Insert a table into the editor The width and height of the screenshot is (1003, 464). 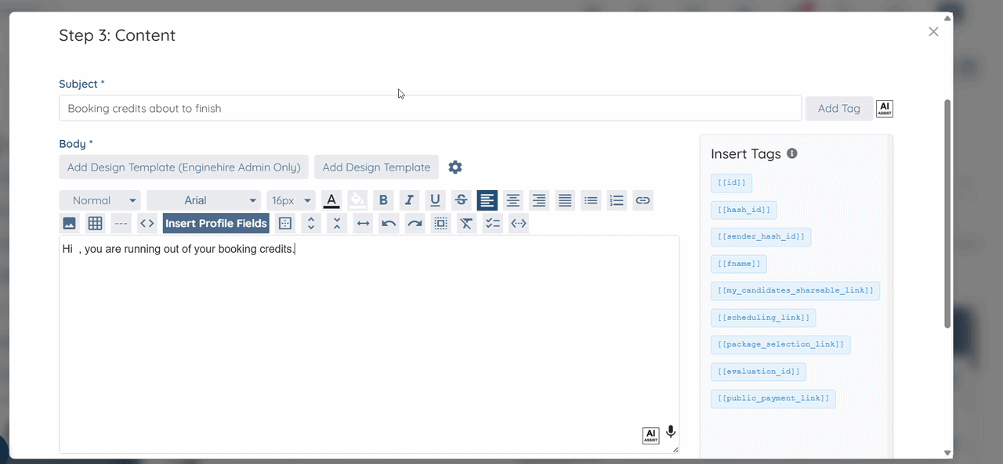96,223
